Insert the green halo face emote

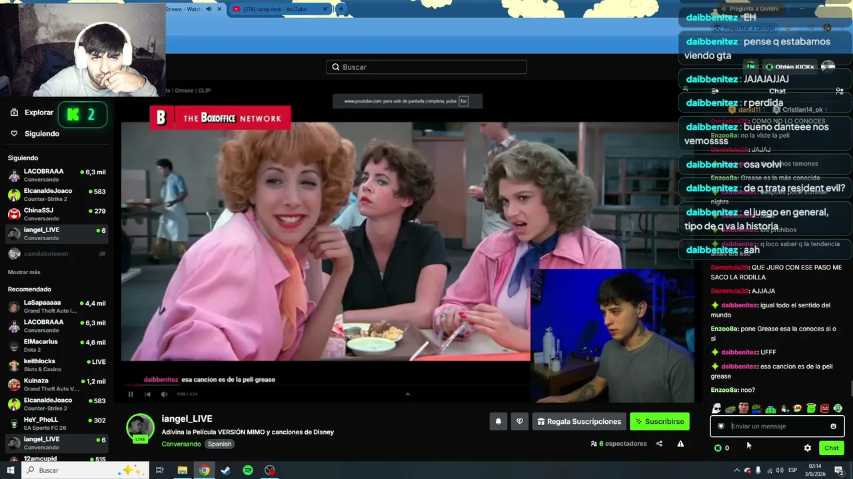pos(811,408)
